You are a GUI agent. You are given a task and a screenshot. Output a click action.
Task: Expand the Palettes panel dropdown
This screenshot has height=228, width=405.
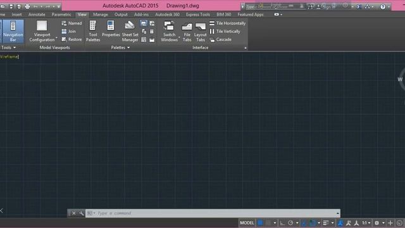point(120,47)
